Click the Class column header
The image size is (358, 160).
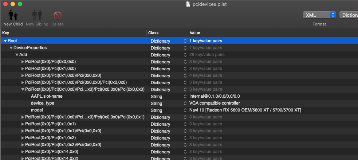click(167, 33)
